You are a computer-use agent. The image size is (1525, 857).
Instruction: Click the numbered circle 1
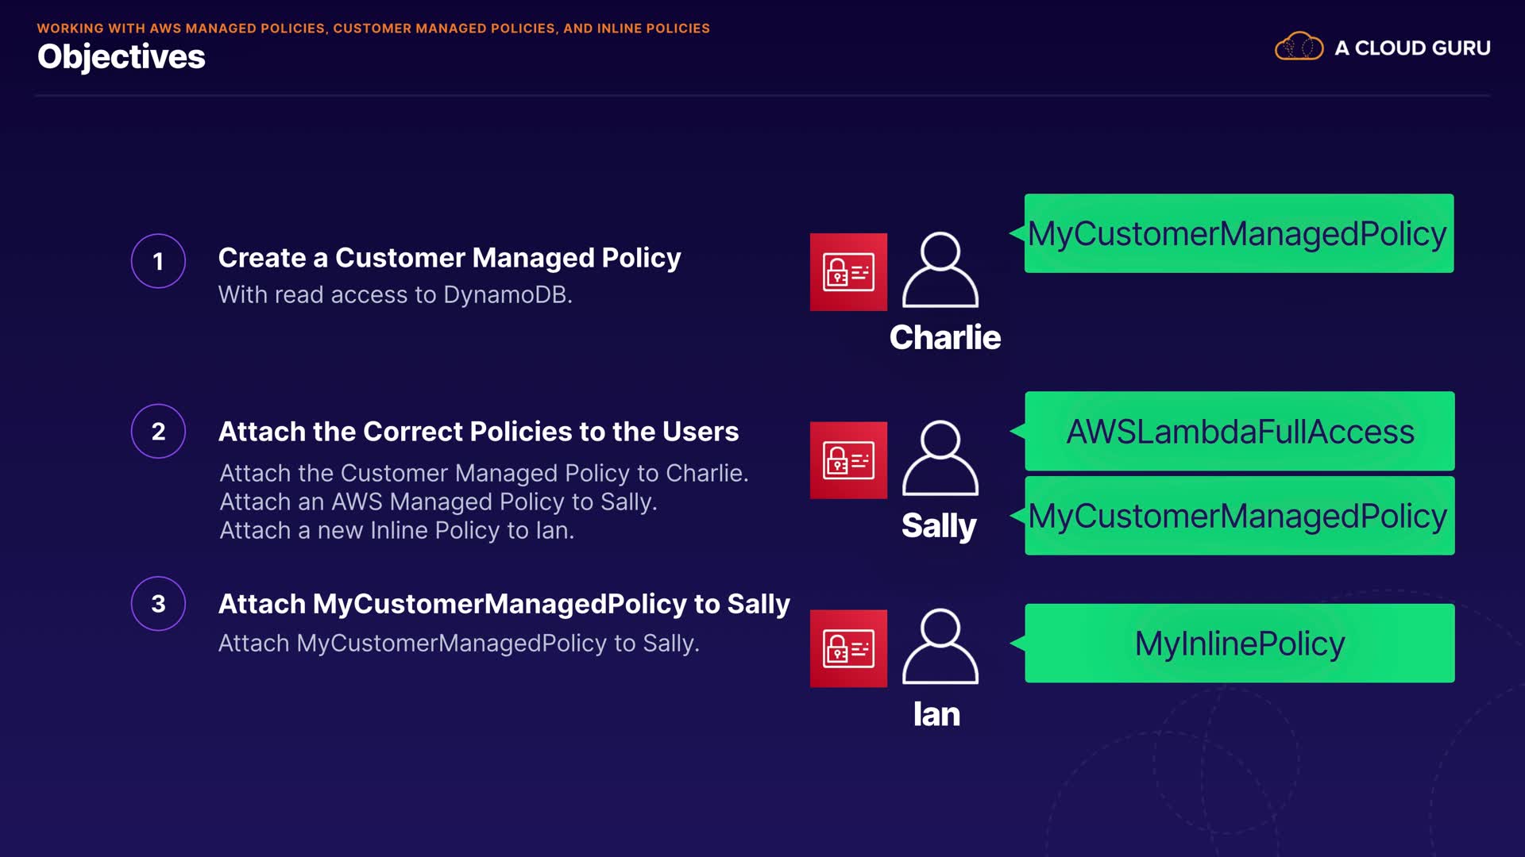[x=158, y=261]
